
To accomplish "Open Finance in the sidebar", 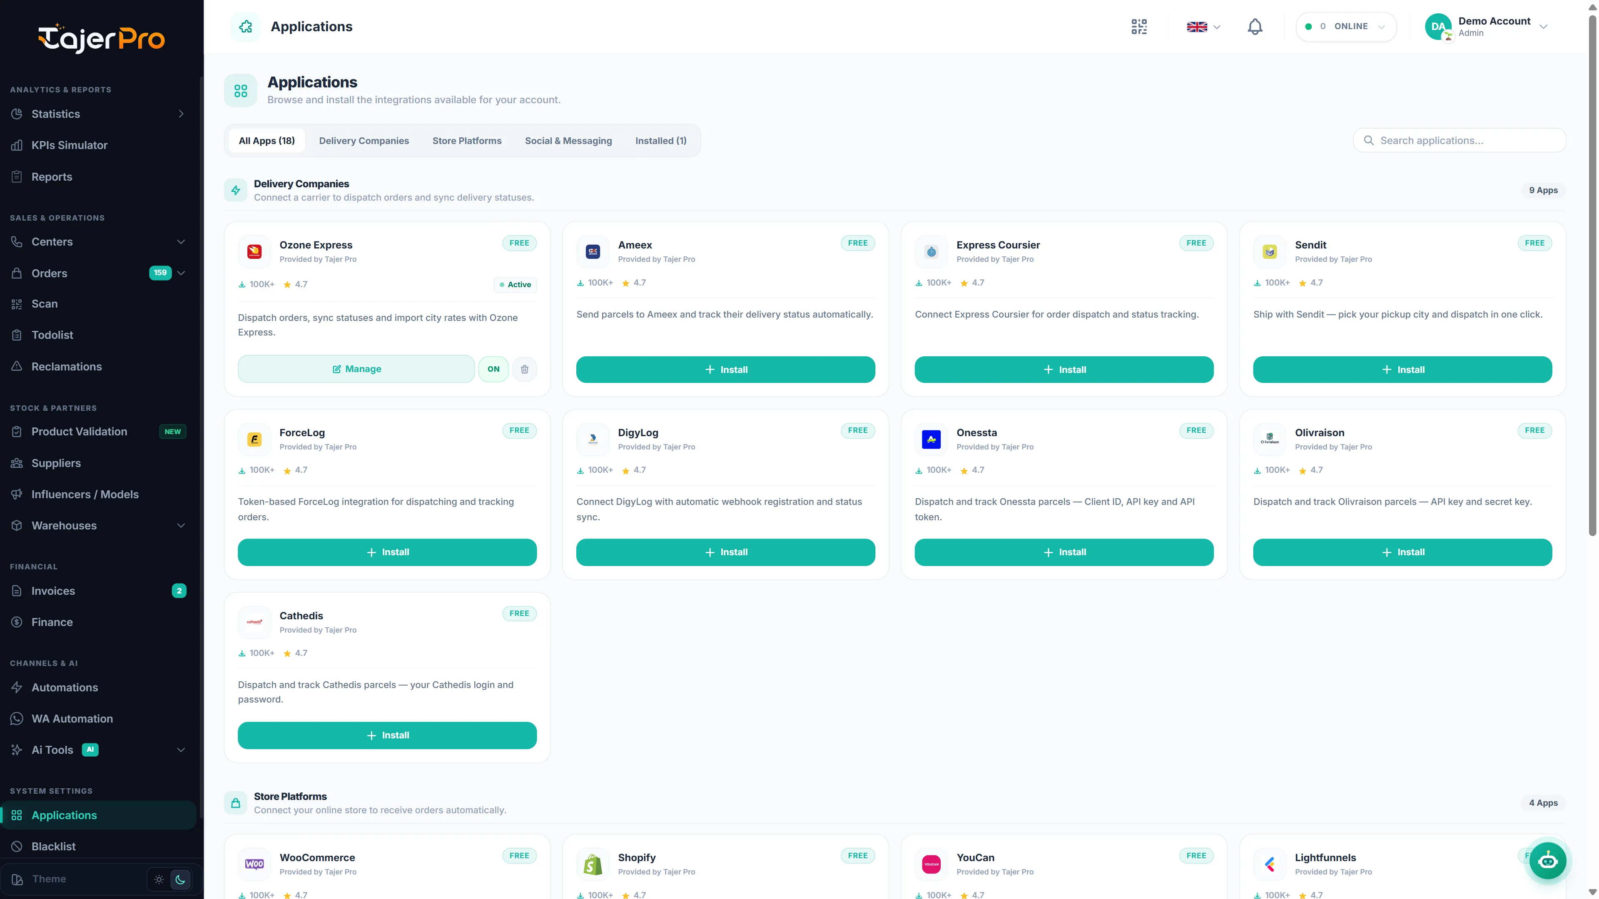I will click(x=98, y=622).
